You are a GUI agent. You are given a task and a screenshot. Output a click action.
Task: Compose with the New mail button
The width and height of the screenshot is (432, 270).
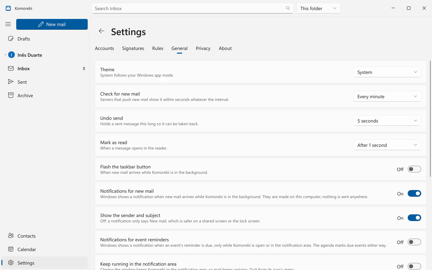tap(52, 24)
